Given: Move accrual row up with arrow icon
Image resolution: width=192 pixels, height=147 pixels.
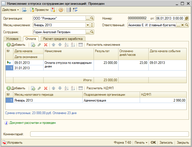Looking at the screenshot, I should point(54,45).
